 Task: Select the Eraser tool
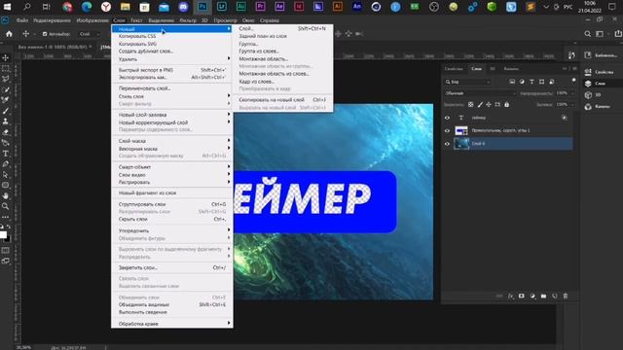point(6,132)
